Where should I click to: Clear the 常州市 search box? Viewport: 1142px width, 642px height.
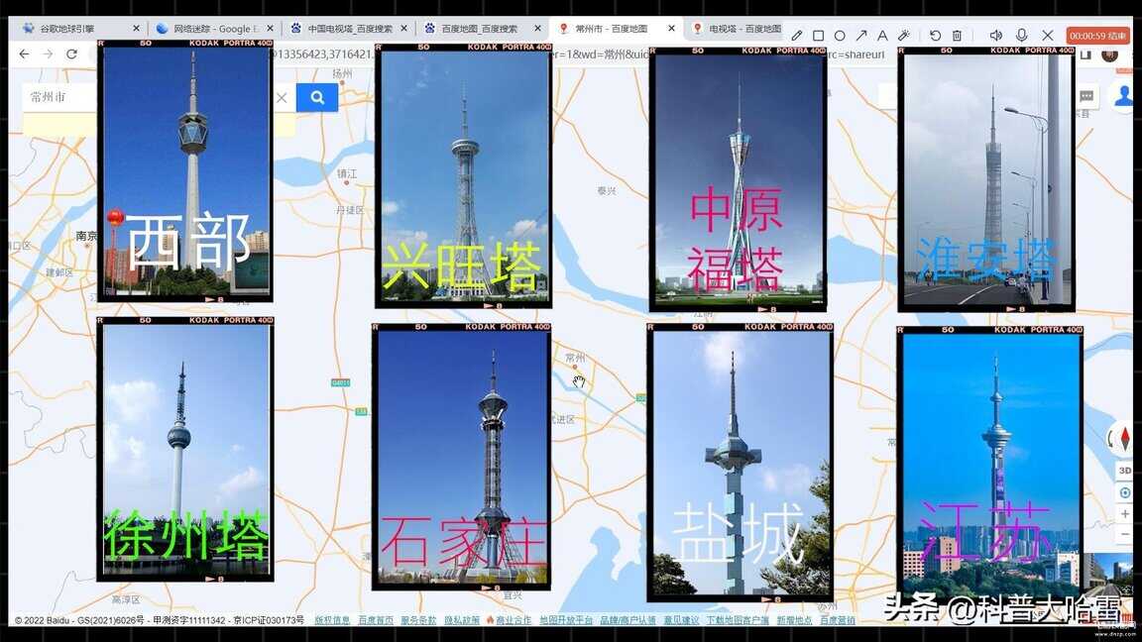[x=282, y=97]
